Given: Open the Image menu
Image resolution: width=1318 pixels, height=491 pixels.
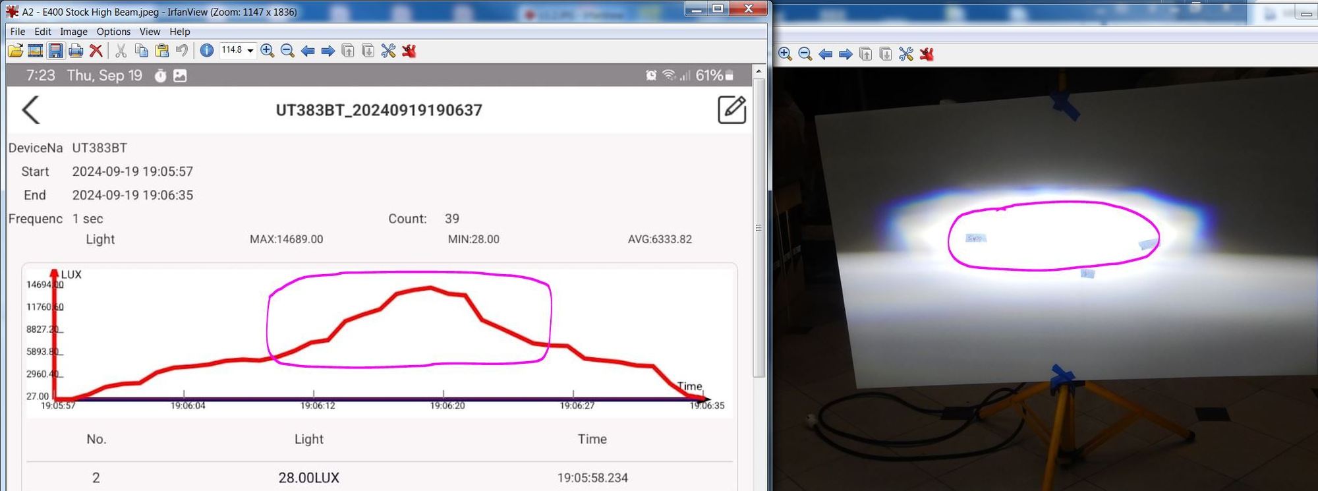Looking at the screenshot, I should point(74,32).
